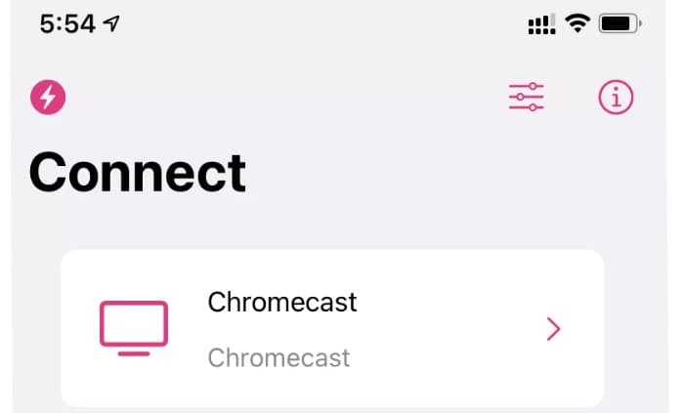Screen dimensions: 684x413
Task: Click the stand base of the TV icon
Action: tap(134, 353)
